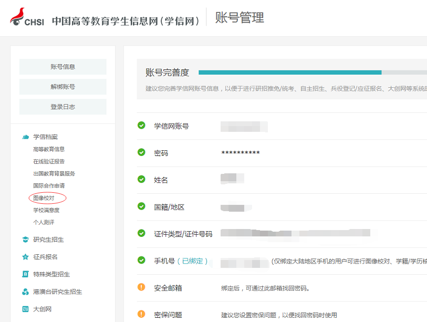Select 征兵报名 menu item
427x322 pixels.
tap(46, 257)
